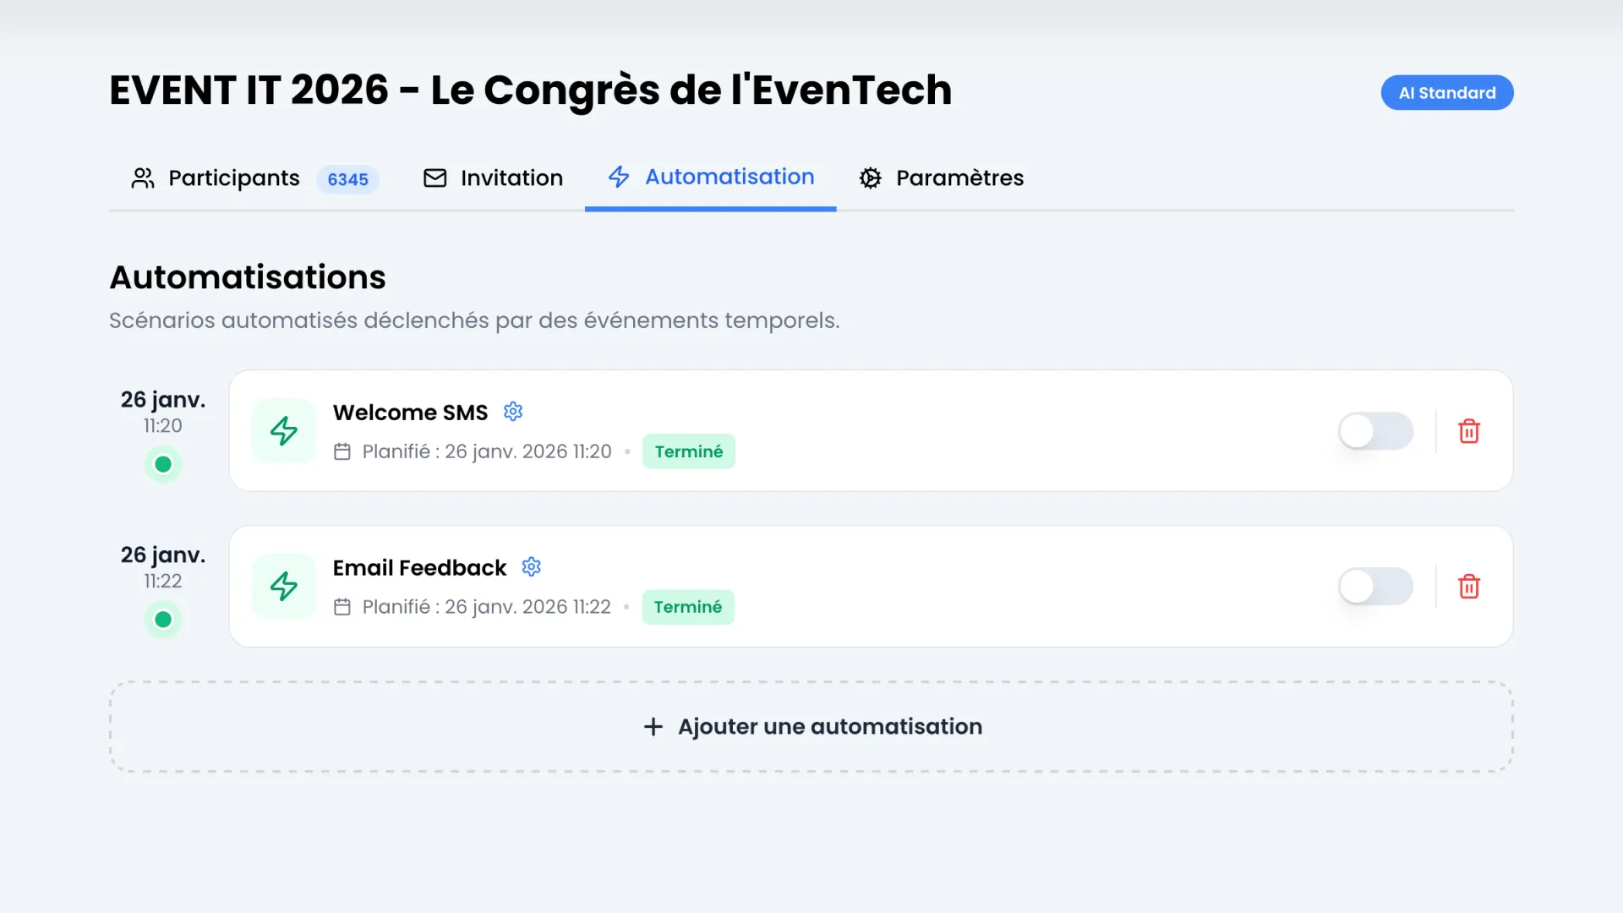Image resolution: width=1623 pixels, height=913 pixels.
Task: Click the Welcome SMS lightning bolt icon
Action: coord(283,431)
